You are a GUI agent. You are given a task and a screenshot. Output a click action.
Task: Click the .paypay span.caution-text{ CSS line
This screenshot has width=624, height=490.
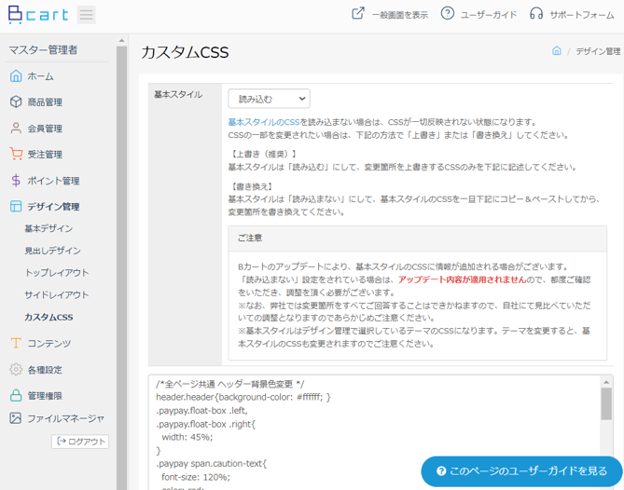211,463
